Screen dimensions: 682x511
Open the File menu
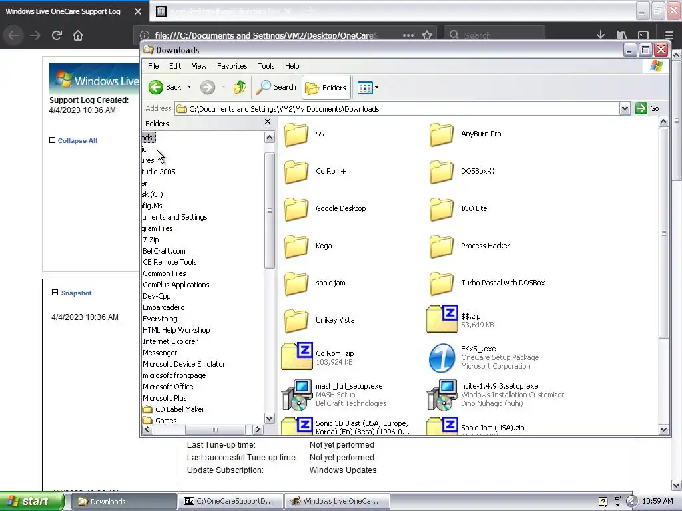point(153,66)
